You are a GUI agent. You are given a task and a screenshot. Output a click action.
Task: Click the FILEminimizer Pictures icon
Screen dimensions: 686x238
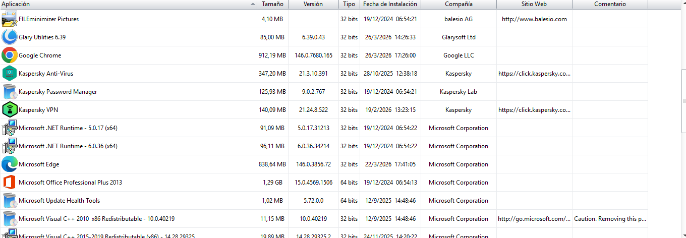[10, 19]
